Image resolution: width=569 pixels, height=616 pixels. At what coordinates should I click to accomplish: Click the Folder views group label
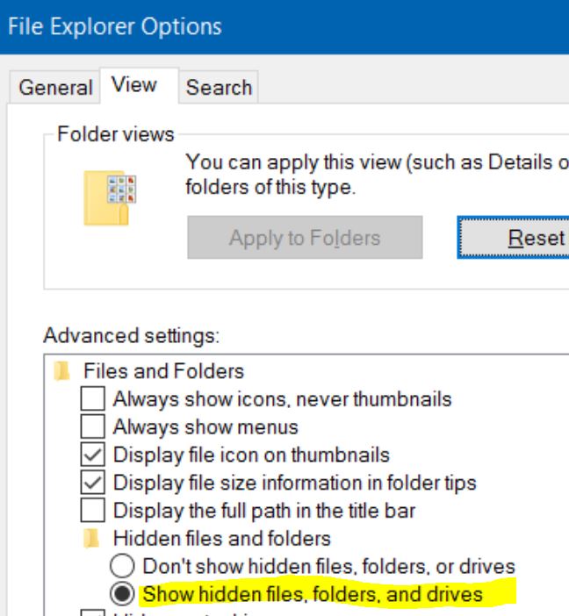click(x=116, y=134)
